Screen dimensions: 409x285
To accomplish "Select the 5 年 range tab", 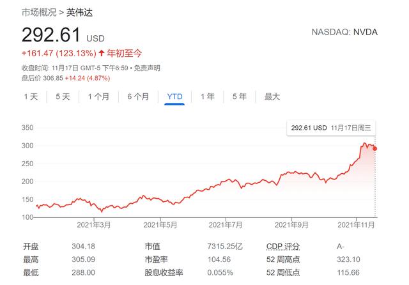I will point(240,96).
